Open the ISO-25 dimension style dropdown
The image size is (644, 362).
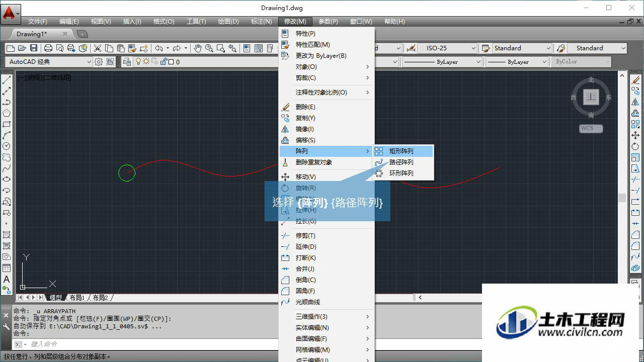click(447, 48)
